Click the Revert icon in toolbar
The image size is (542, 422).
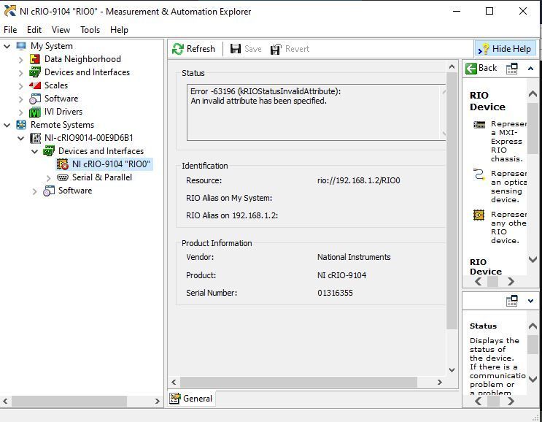(276, 49)
